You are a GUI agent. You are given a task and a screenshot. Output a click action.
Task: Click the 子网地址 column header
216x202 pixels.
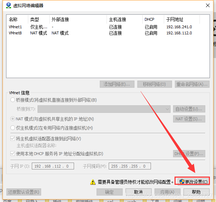(x=182, y=19)
